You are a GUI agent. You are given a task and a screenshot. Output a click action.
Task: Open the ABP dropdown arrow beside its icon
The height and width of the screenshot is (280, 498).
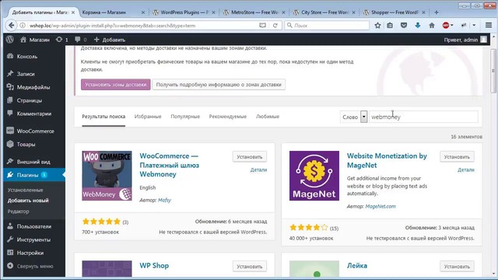click(452, 26)
